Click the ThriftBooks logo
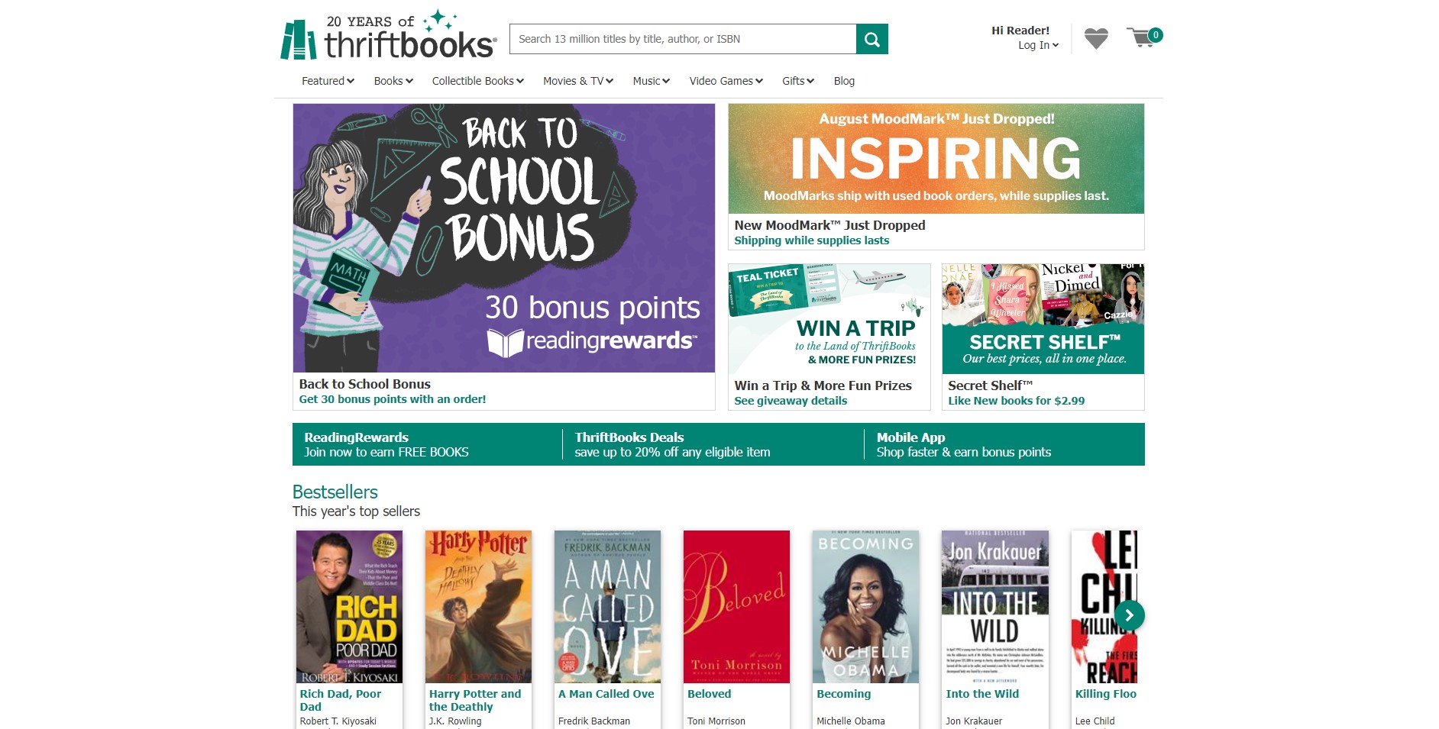Screen dimensions: 1439x729 tap(389, 36)
